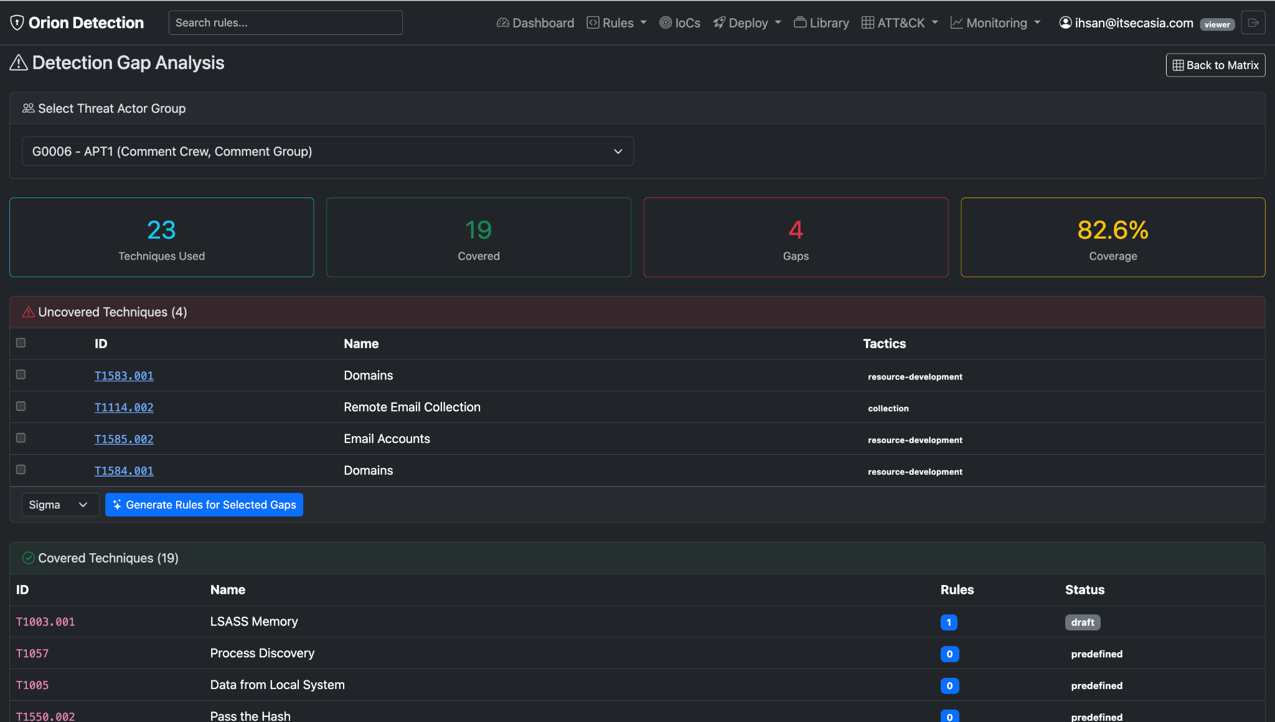The image size is (1275, 722).
Task: Click the Library collection icon
Action: click(x=800, y=23)
